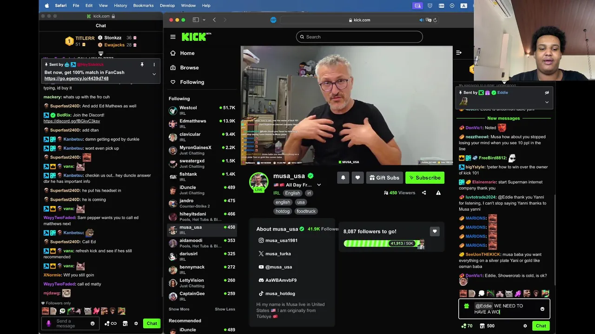Expand pinned FanCash message in left chat
The image size is (595, 334).
[x=154, y=74]
